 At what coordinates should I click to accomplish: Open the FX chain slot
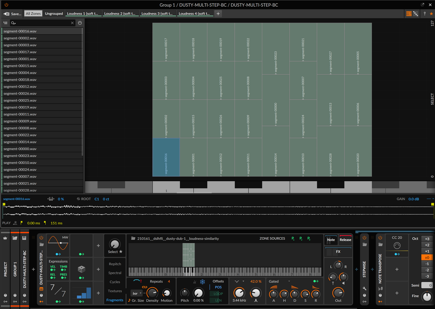338,251
